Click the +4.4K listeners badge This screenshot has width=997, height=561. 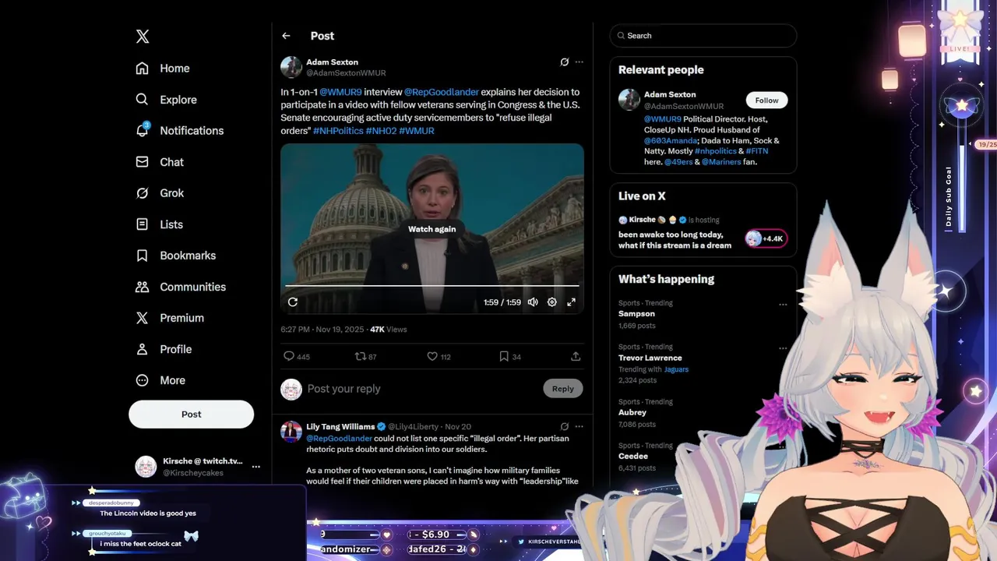(x=766, y=238)
